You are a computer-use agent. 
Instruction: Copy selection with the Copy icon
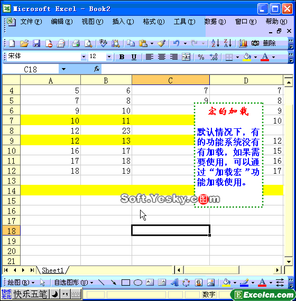pos(131,43)
